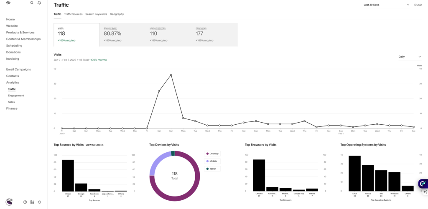
Task: Switch to Geography tab
Action: point(117,14)
